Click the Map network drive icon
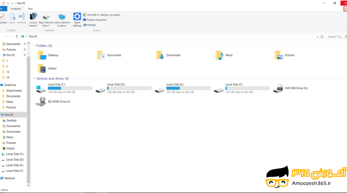This screenshot has width=347, height=193. coord(46,17)
